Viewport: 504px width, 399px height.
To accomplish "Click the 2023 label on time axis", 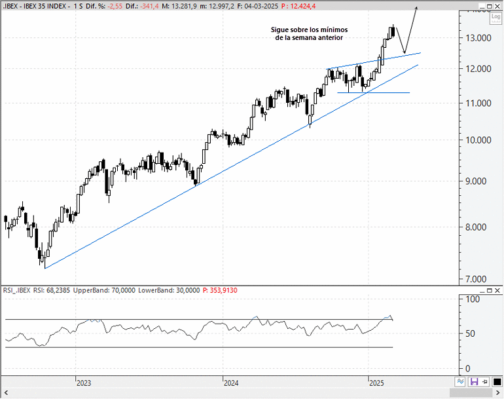I will pyautogui.click(x=84, y=383).
